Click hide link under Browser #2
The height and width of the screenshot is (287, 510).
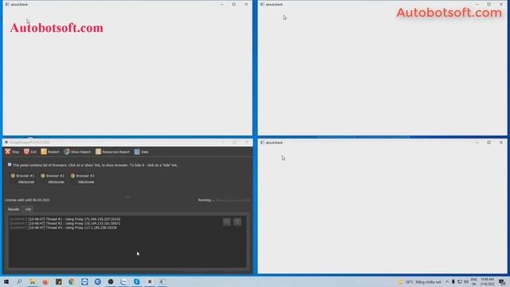[56, 182]
